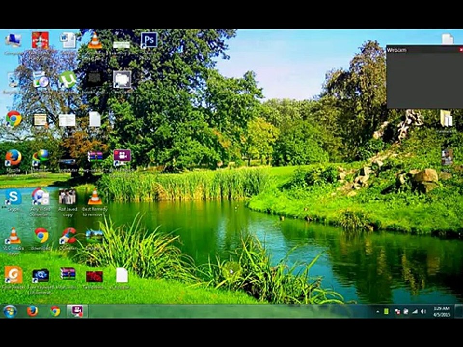Screen dimensions: 463x347
Task: Switch to the screen recorder taskbar button
Action: [x=78, y=311]
